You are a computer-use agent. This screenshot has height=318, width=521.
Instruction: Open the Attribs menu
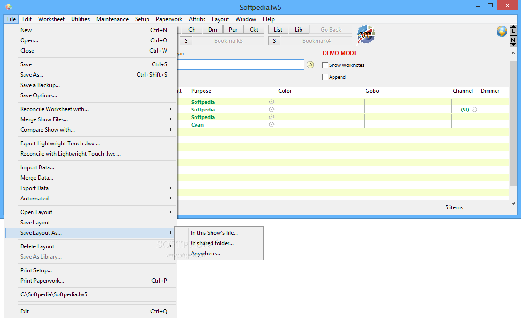coord(197,19)
